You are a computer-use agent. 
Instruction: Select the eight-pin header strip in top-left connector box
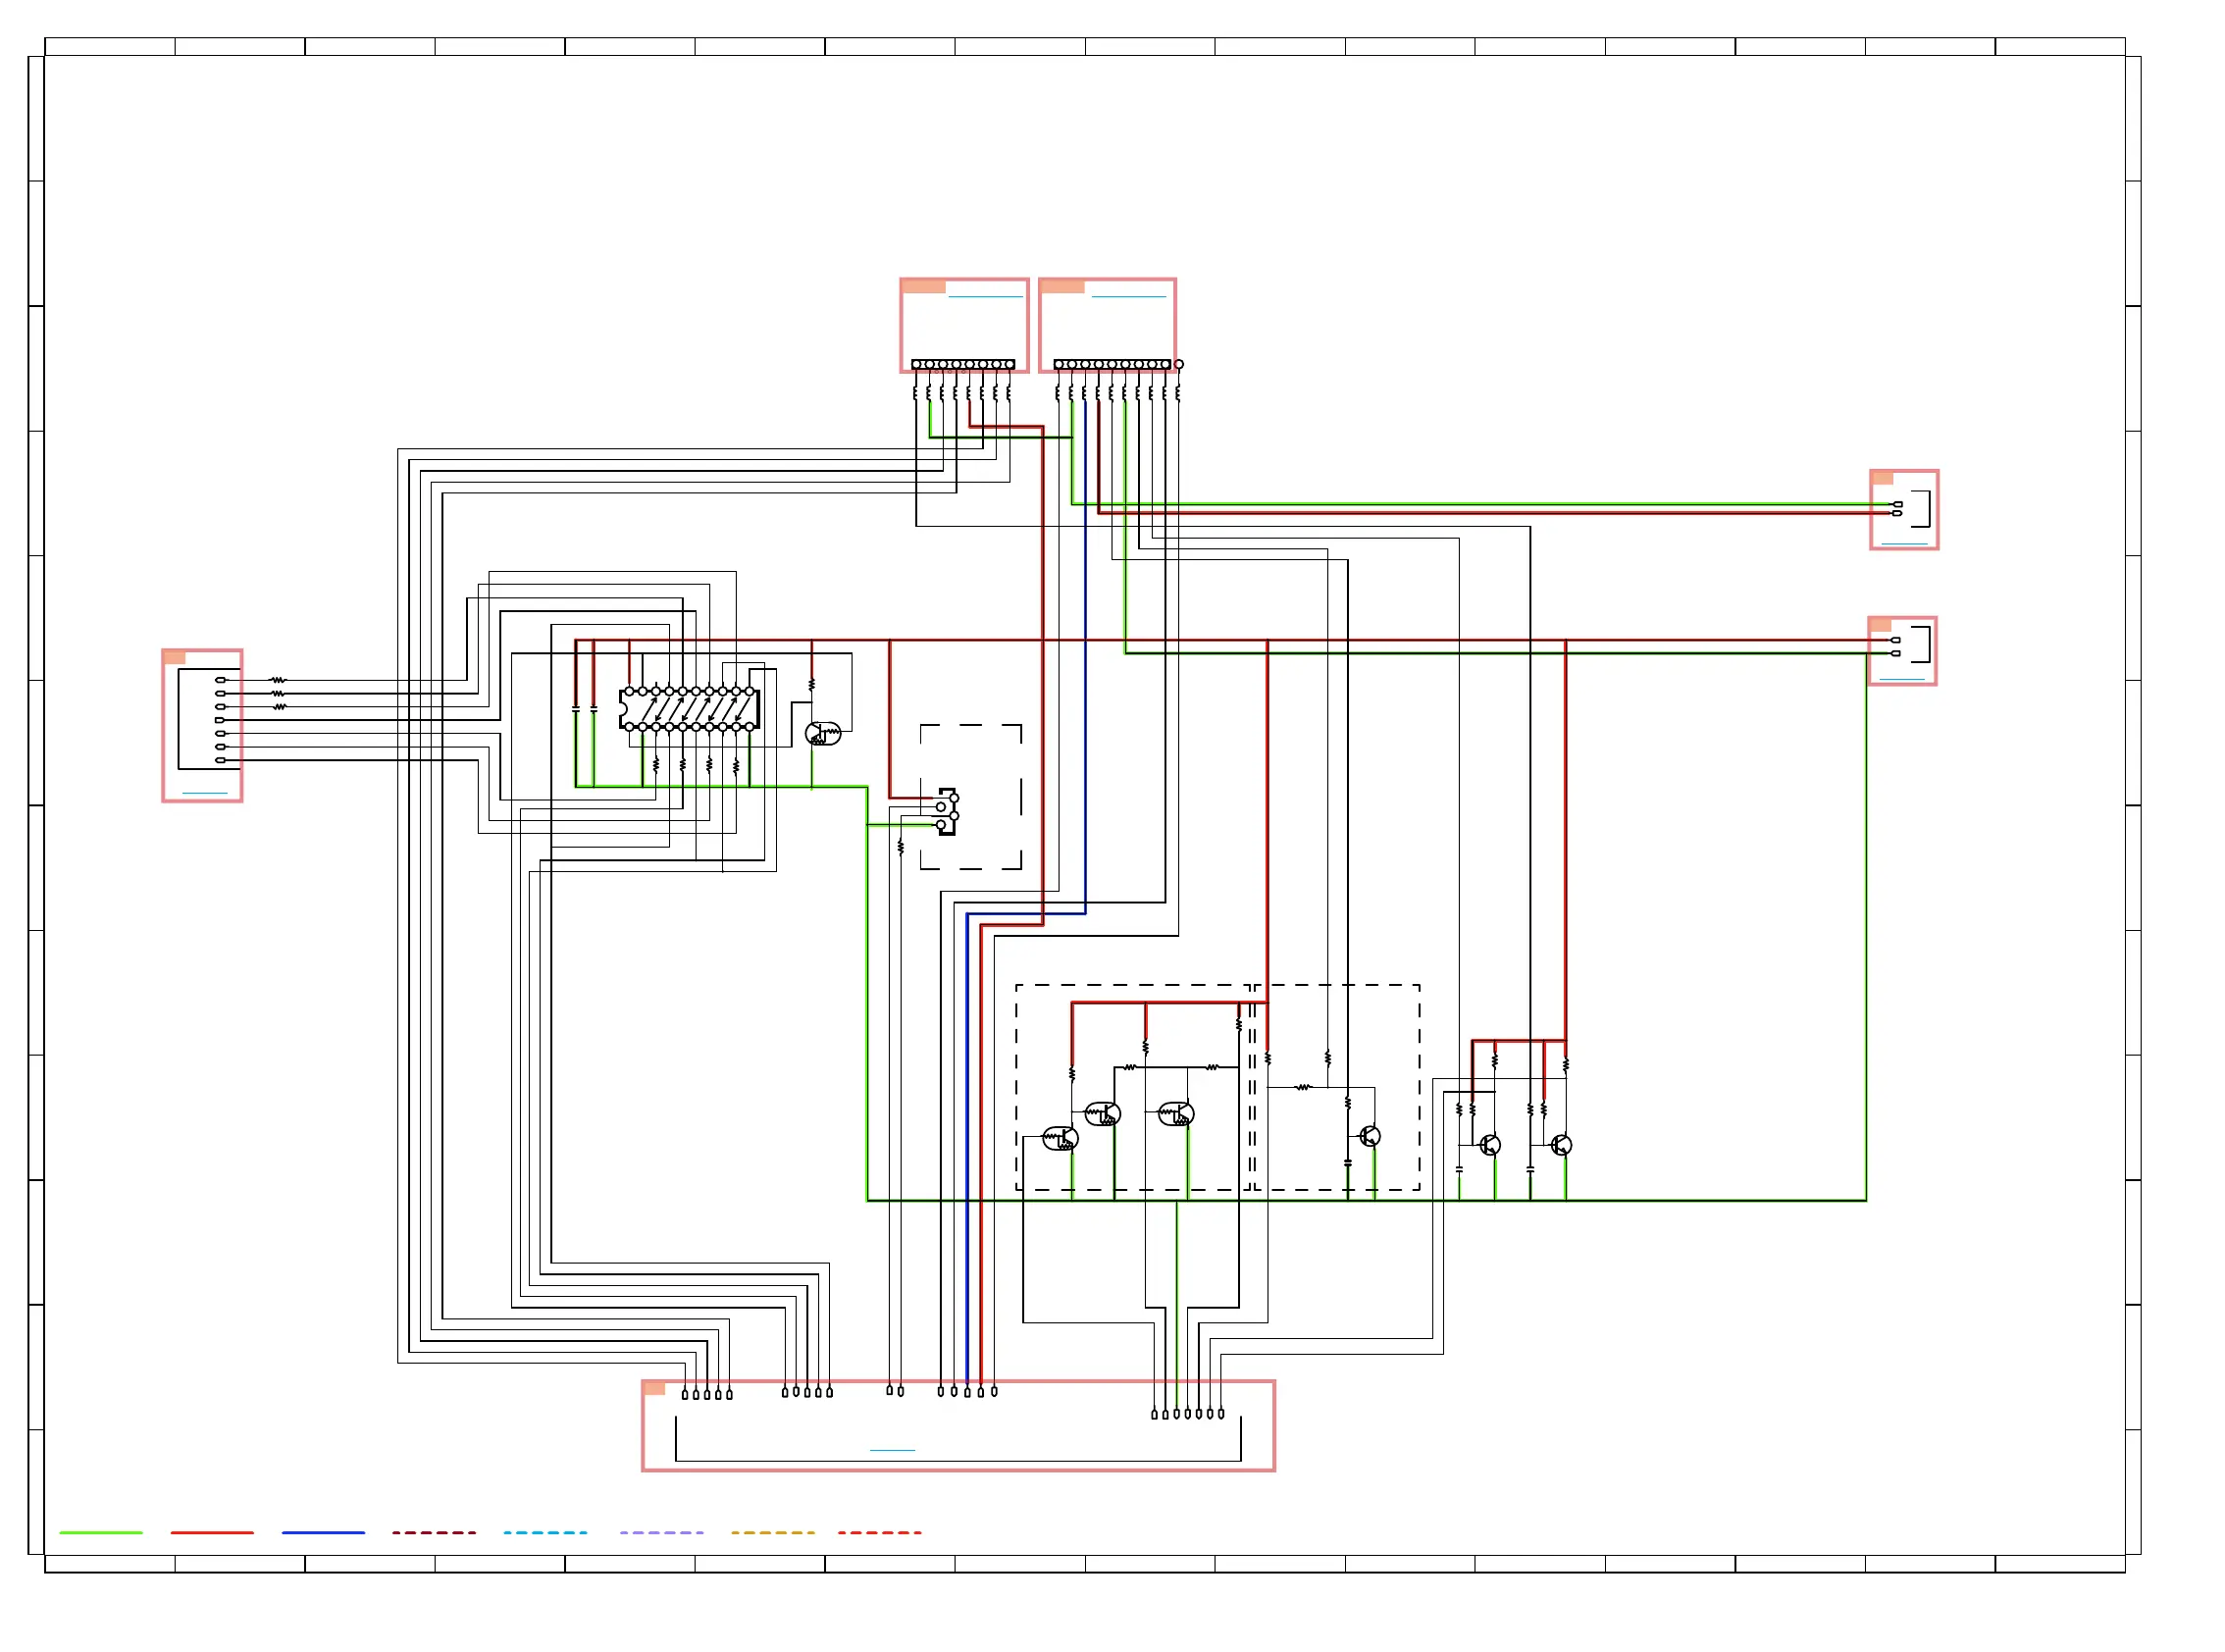963,365
